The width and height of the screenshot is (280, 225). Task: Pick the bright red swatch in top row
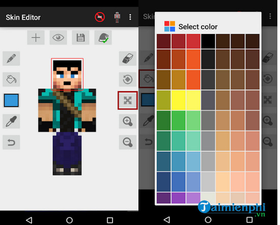(x=193, y=41)
